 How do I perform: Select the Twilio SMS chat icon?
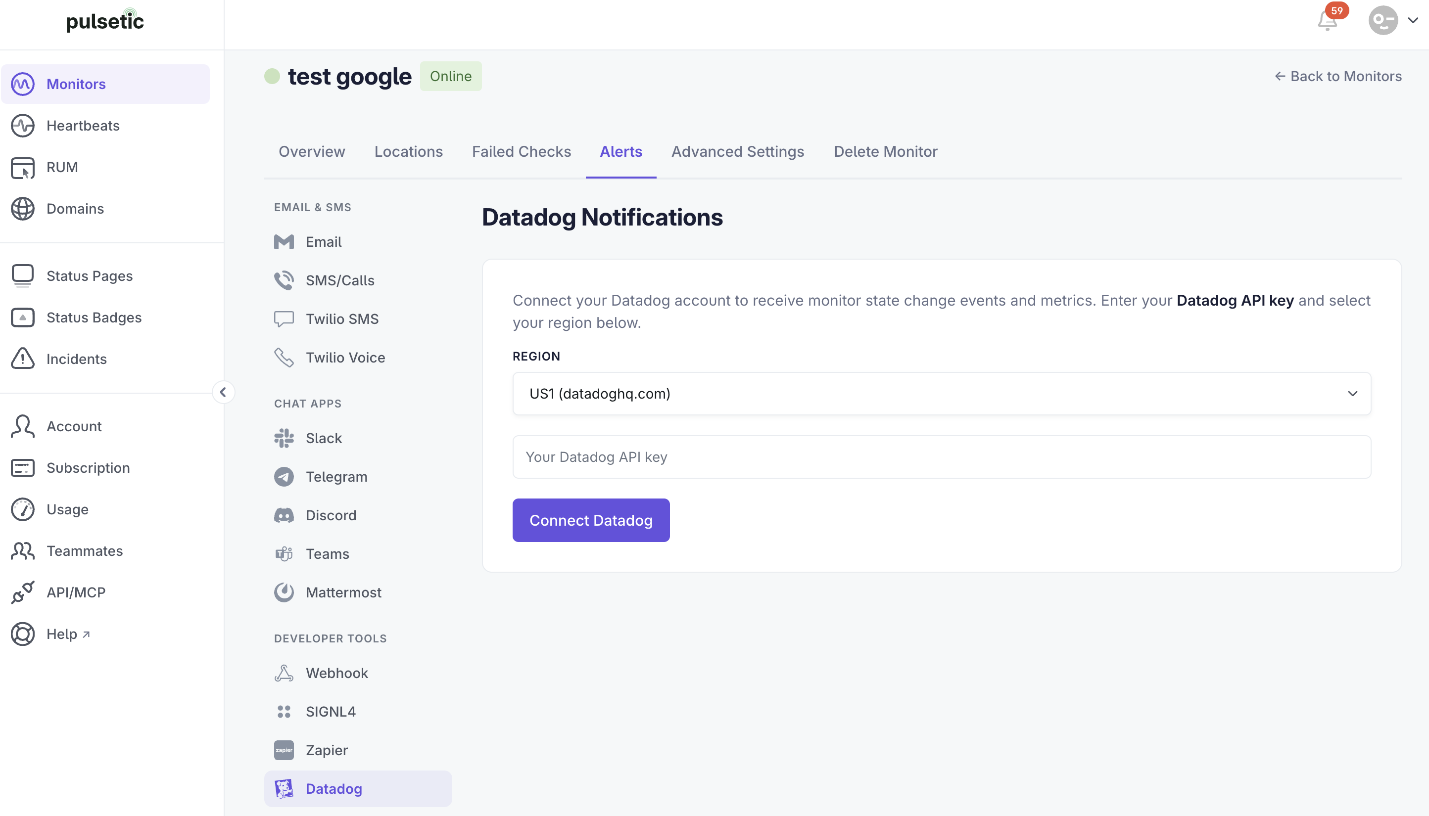(284, 319)
